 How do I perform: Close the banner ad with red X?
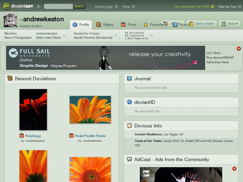tap(239, 49)
